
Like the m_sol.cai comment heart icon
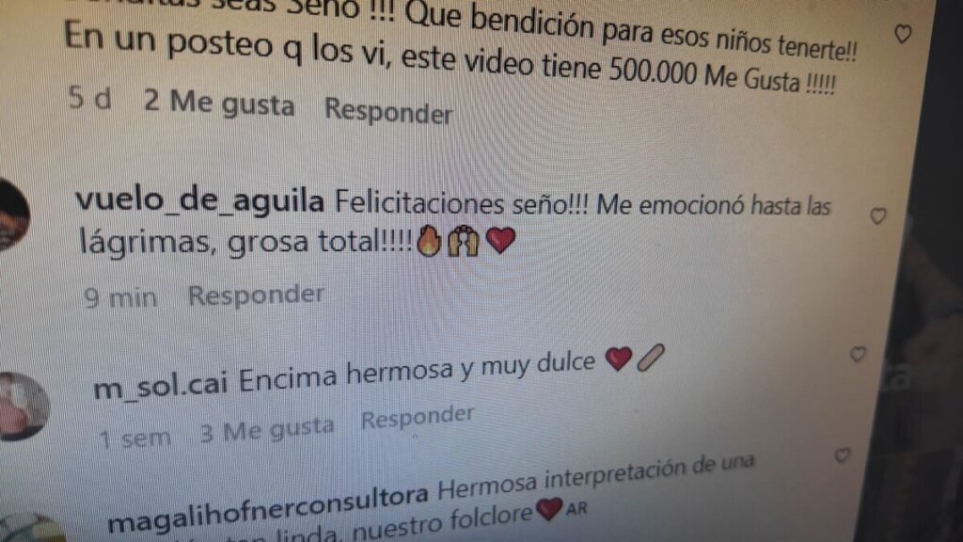[x=858, y=354]
